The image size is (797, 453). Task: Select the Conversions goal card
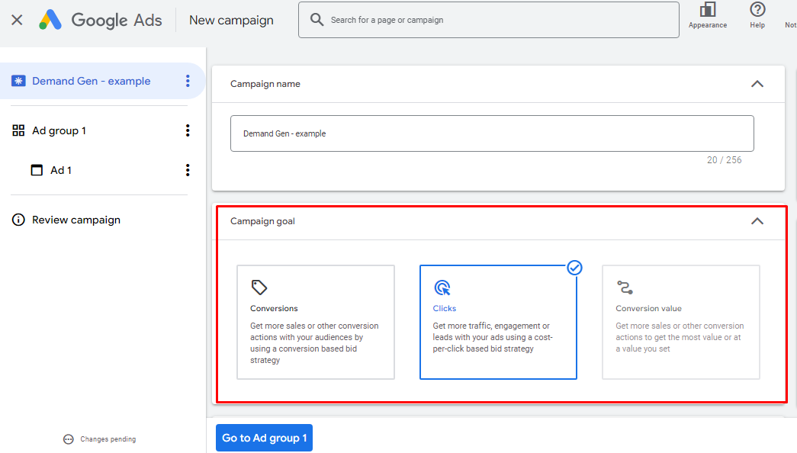(316, 322)
